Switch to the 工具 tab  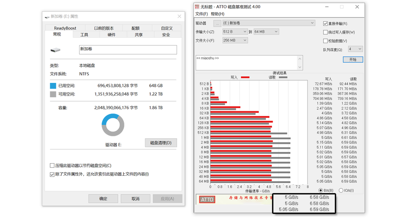(84, 35)
